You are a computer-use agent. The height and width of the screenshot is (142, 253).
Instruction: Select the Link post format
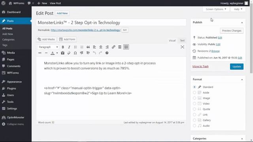[194, 115]
